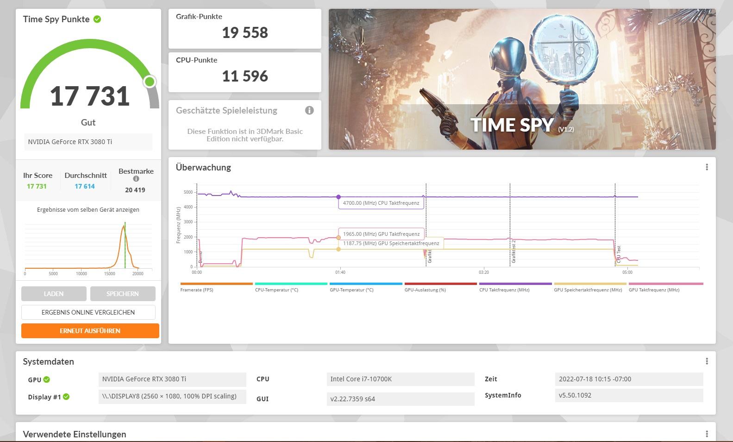Viewport: 733px width, 442px height.
Task: Toggle GPU-Auslastung (%) legend series
Action: tap(440, 287)
